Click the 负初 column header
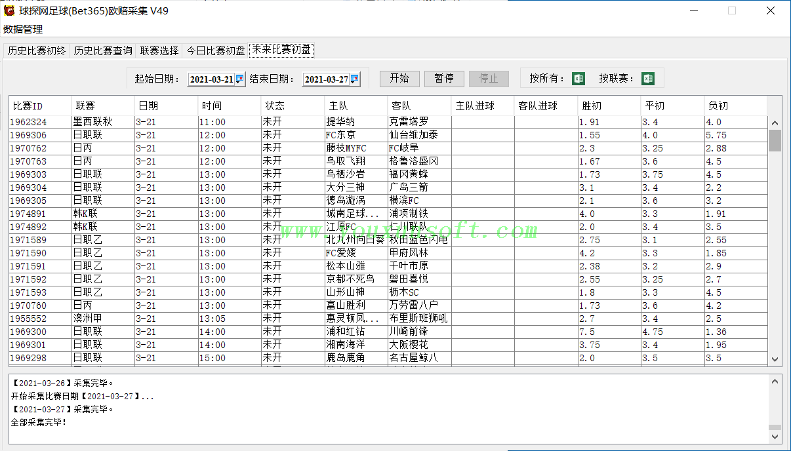The width and height of the screenshot is (791, 451). pyautogui.click(x=735, y=106)
